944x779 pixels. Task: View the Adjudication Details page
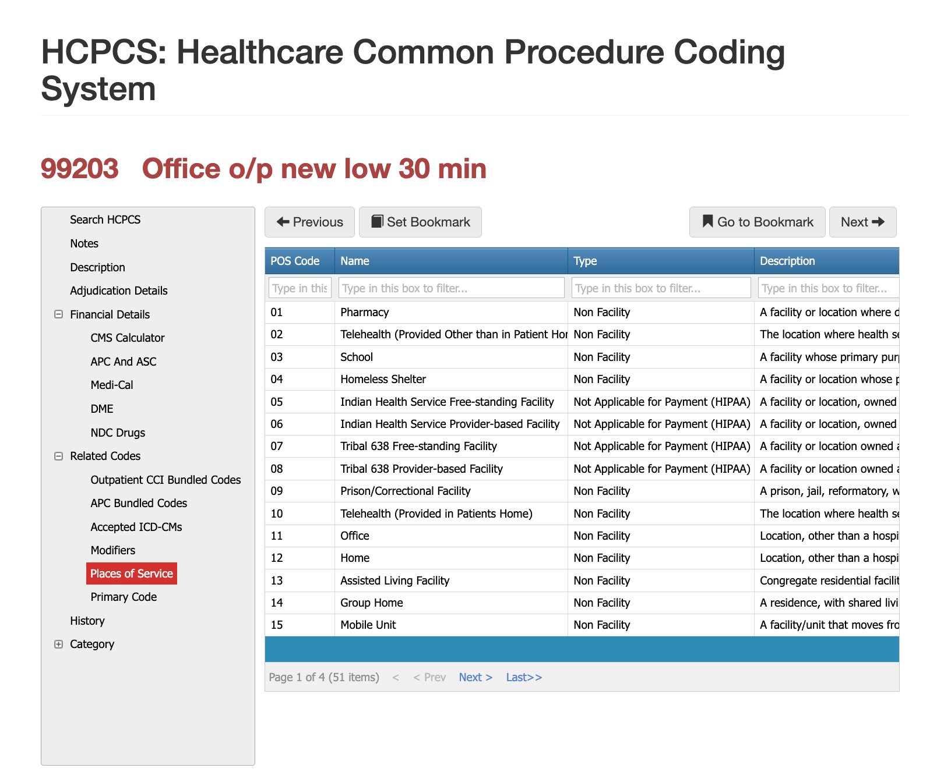point(119,291)
